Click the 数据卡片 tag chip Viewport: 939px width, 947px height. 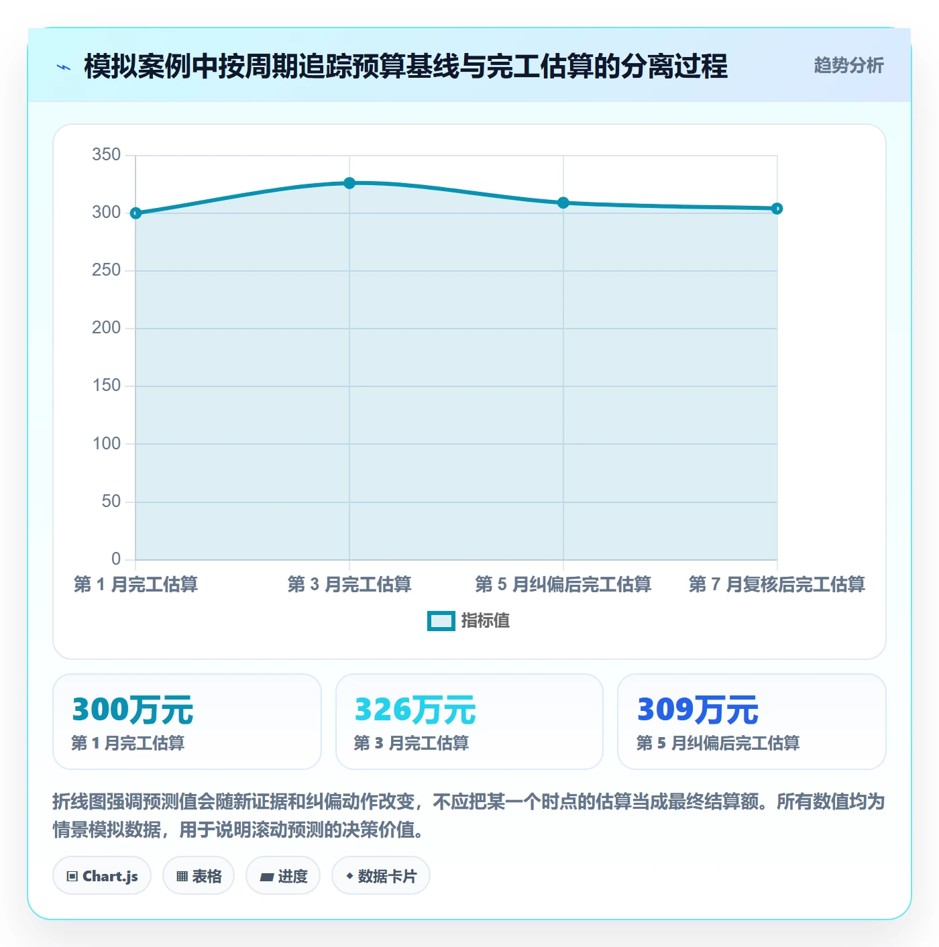[381, 876]
